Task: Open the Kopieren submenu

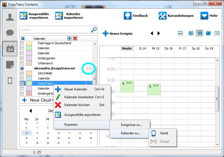Action: 82,125
